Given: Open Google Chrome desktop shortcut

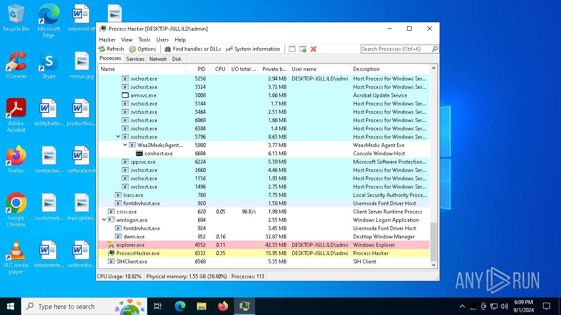Looking at the screenshot, I should click(16, 210).
